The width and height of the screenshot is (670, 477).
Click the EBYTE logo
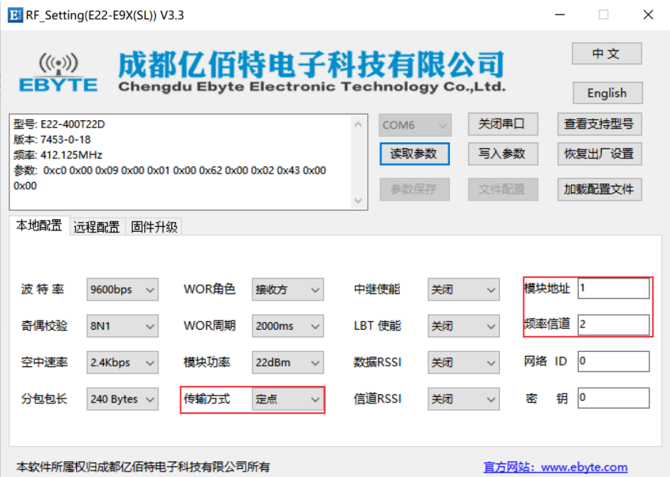59,73
